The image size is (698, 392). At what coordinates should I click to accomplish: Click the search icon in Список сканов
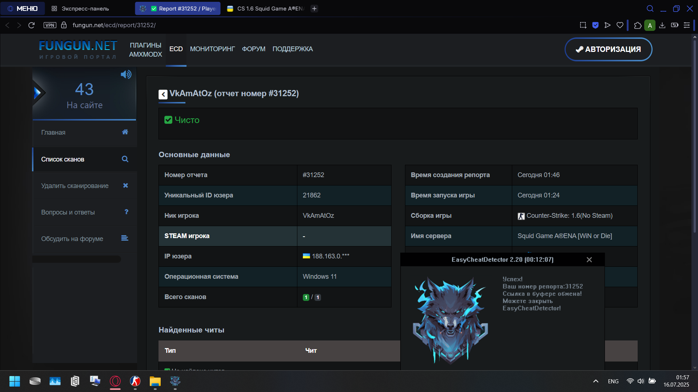125,159
